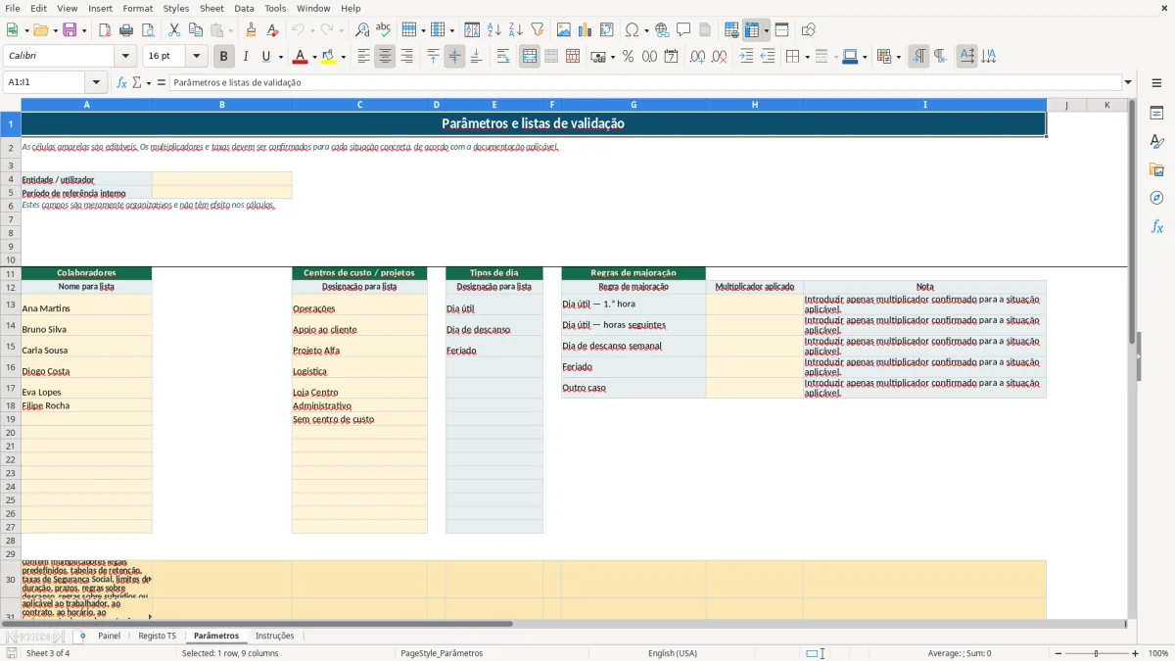Increase Indent icon

[x=746, y=57]
